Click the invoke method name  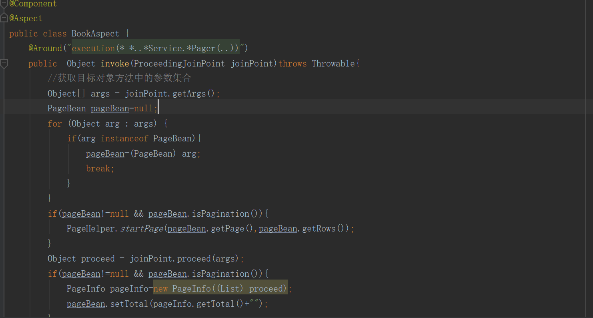(115, 64)
